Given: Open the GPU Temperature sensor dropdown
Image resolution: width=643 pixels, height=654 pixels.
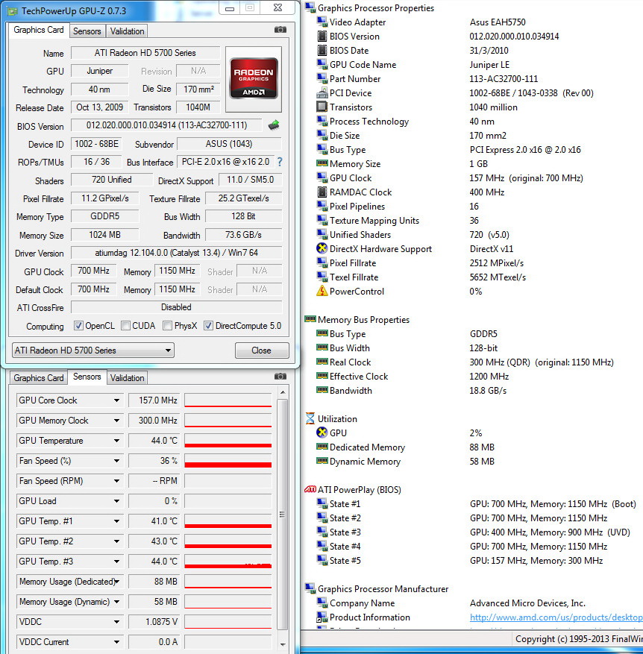Looking at the screenshot, I should tap(116, 441).
